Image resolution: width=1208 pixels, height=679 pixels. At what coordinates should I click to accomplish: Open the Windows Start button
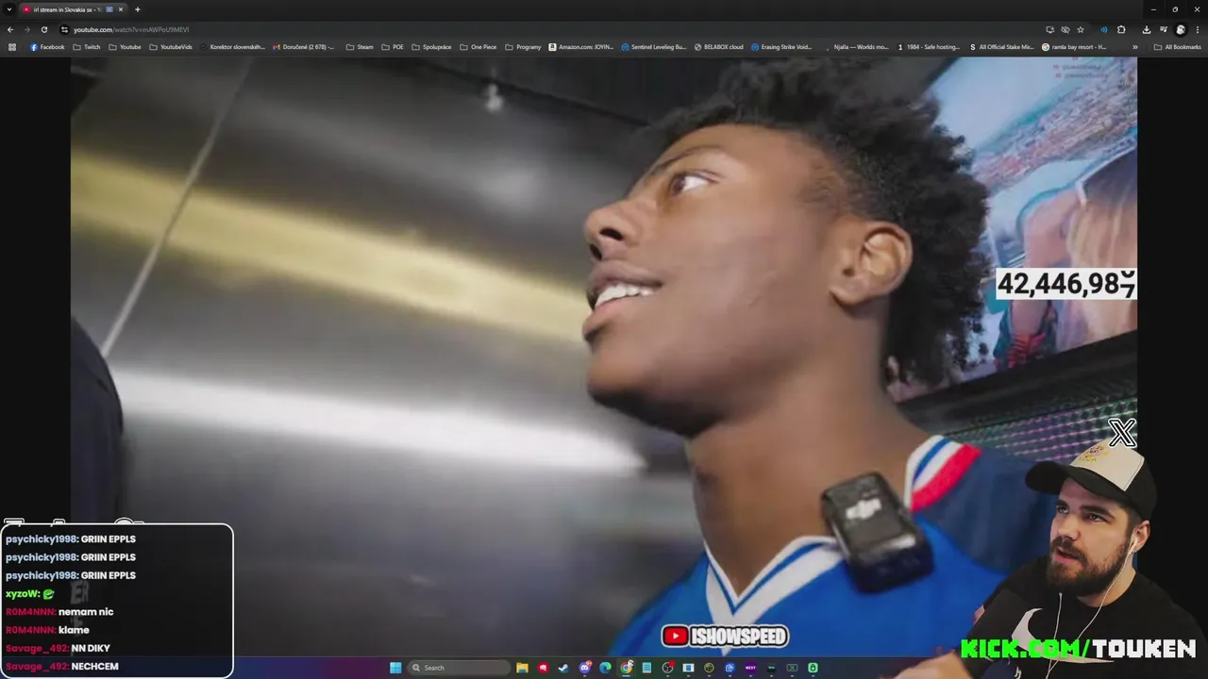(x=395, y=668)
